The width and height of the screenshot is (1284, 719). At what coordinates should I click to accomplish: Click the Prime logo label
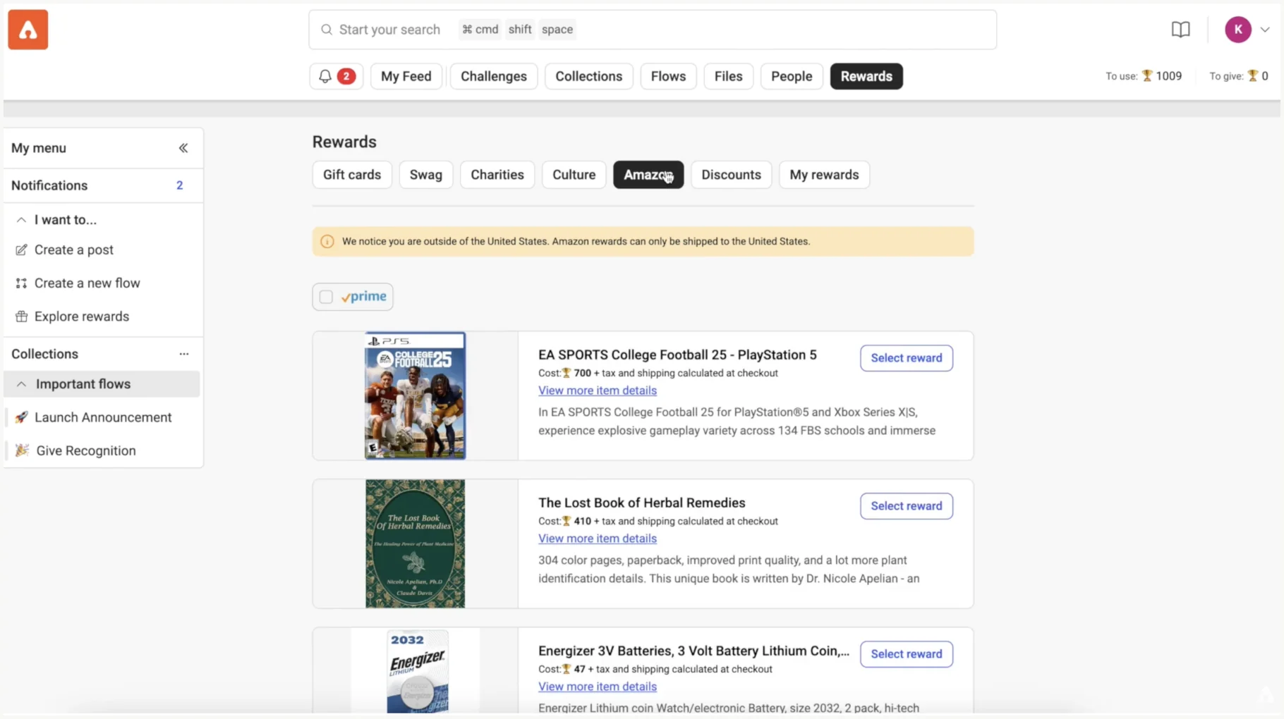point(364,297)
